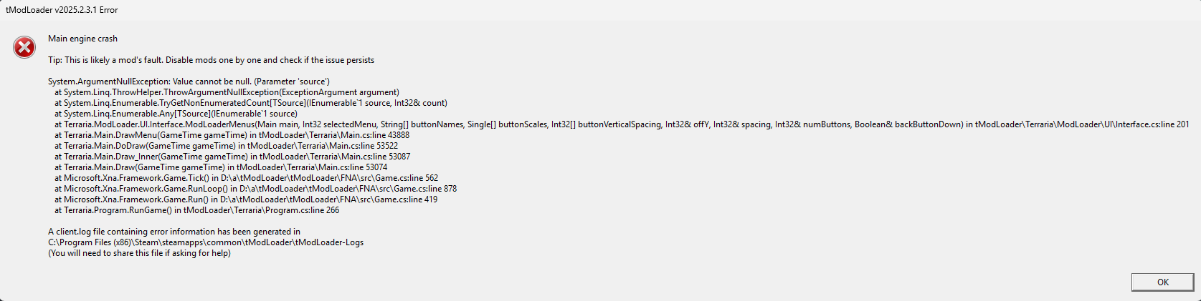Click the Game.Run() line 419 entry
Viewport: 1201px width, 301px height.
point(246,199)
